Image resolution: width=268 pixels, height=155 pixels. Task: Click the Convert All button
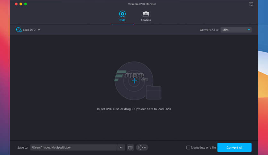pyautogui.click(x=234, y=148)
